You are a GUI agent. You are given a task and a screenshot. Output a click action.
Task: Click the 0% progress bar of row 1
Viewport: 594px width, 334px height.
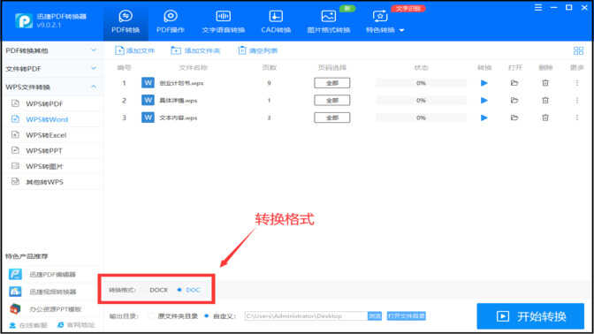point(421,83)
